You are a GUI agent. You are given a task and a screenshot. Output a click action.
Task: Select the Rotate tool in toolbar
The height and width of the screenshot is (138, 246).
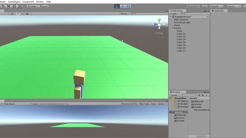pyautogui.click(x=3, y=6)
